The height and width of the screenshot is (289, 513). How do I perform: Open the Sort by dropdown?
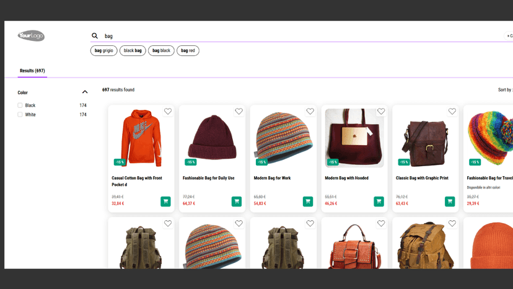[505, 89]
